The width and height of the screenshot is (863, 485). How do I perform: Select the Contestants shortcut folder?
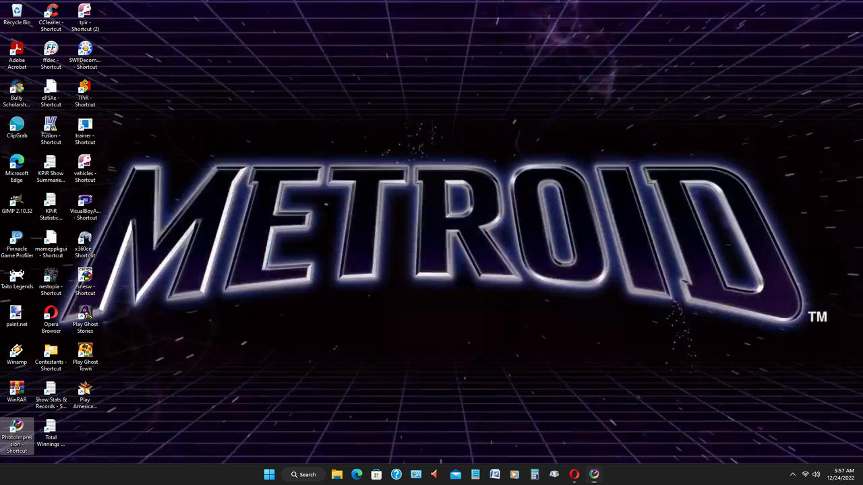[x=51, y=357]
